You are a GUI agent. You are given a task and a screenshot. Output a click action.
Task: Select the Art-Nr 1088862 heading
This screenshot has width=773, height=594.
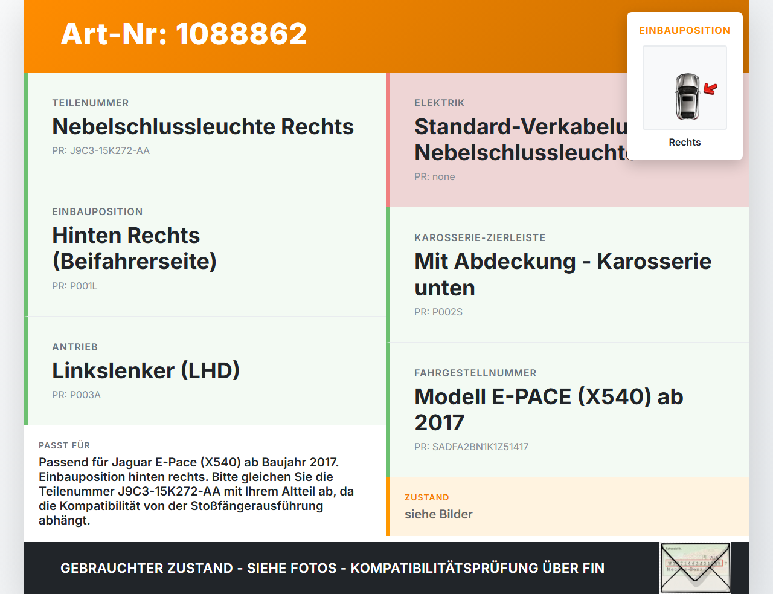point(184,34)
